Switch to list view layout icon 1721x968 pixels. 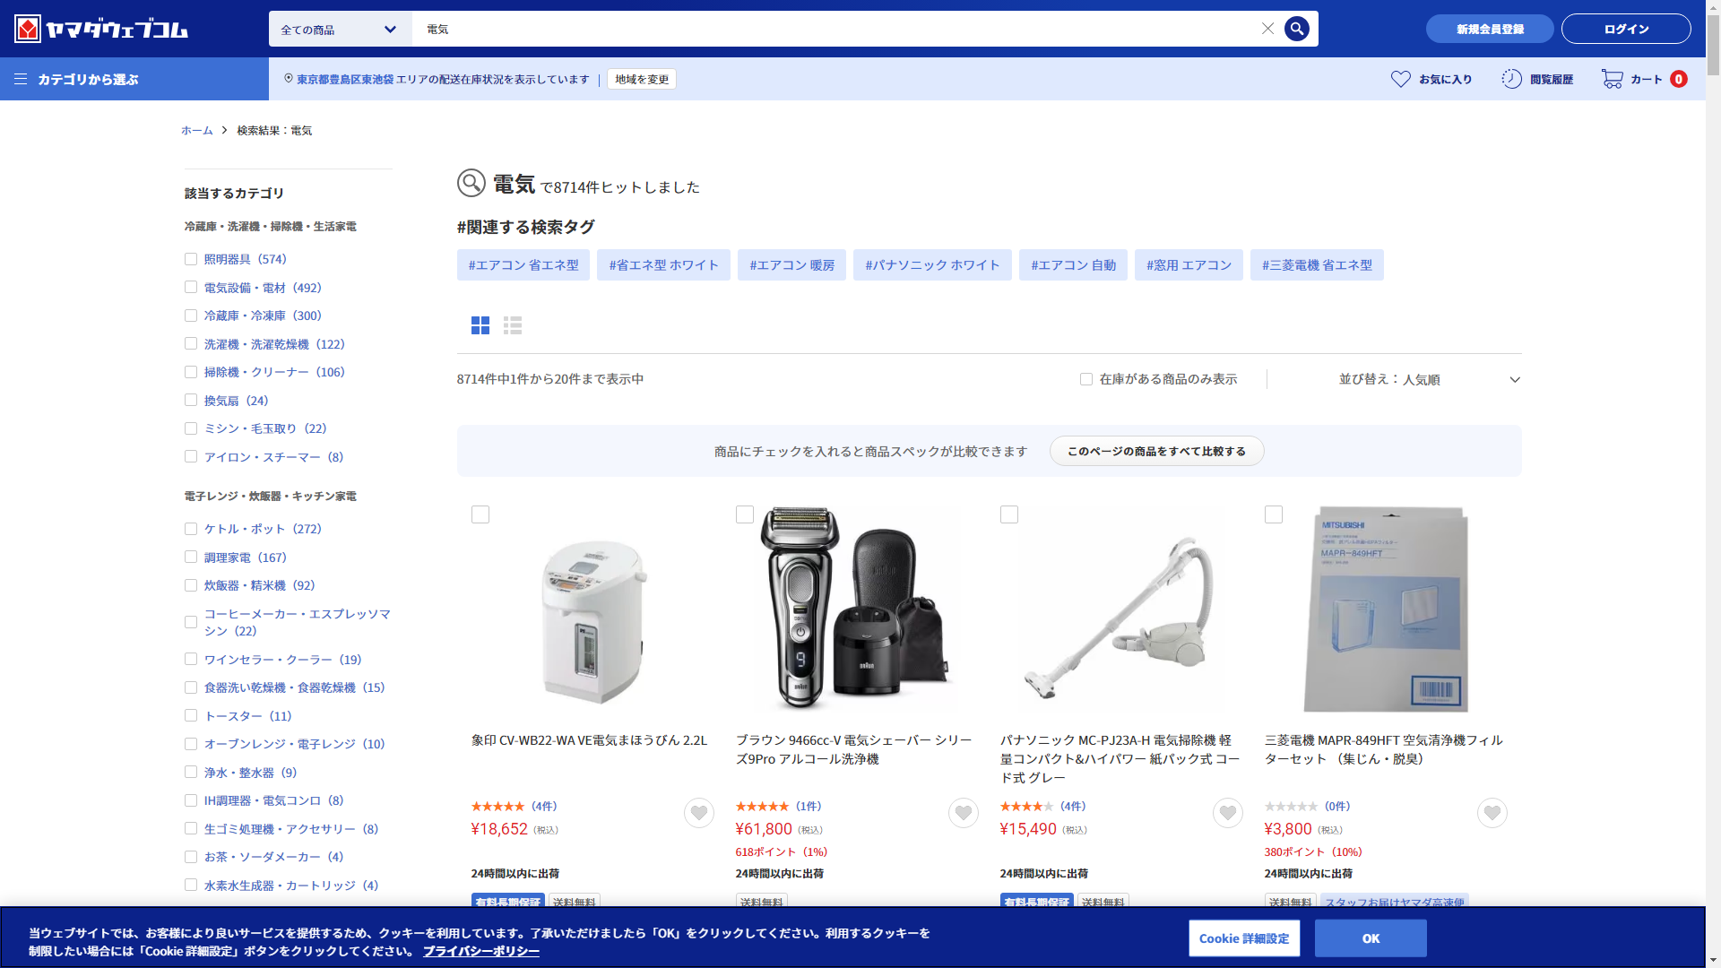point(513,325)
